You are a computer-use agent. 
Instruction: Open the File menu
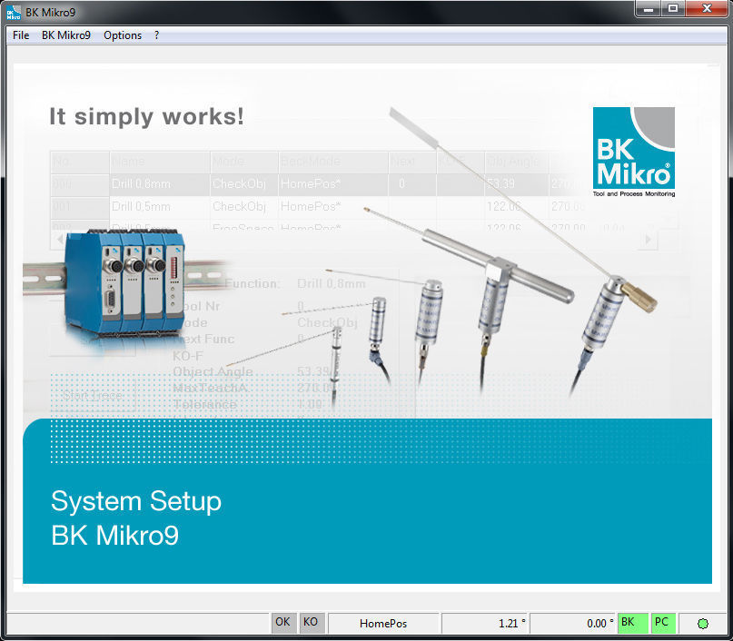(x=20, y=35)
